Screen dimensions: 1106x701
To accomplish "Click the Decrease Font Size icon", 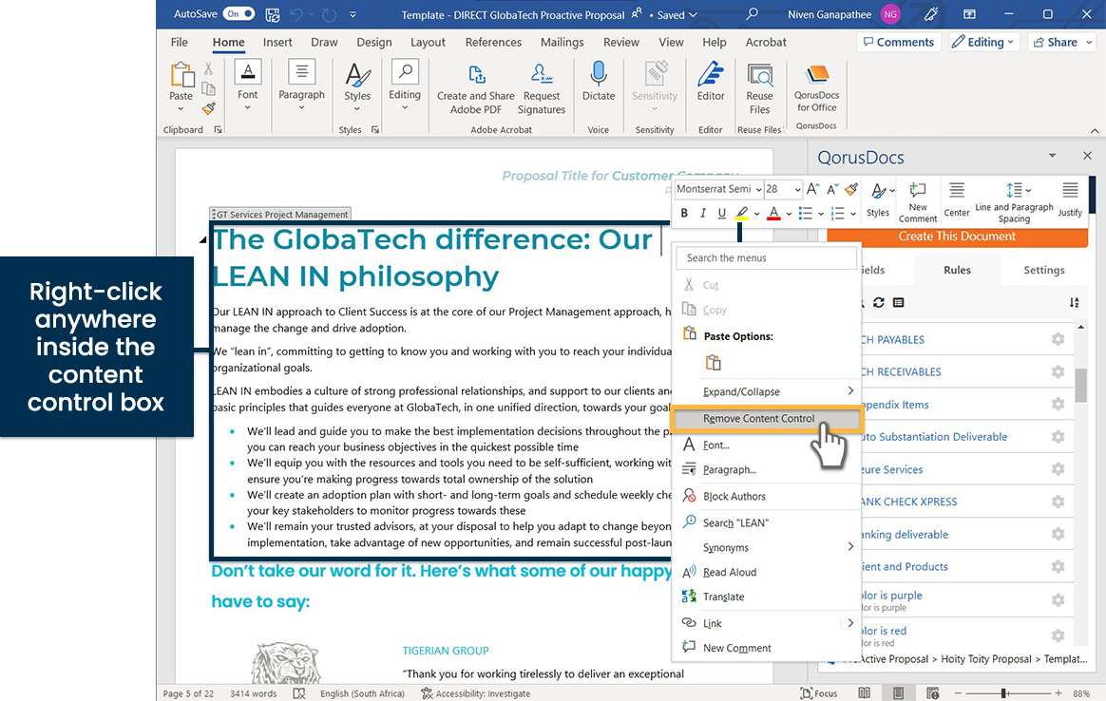I will (832, 189).
